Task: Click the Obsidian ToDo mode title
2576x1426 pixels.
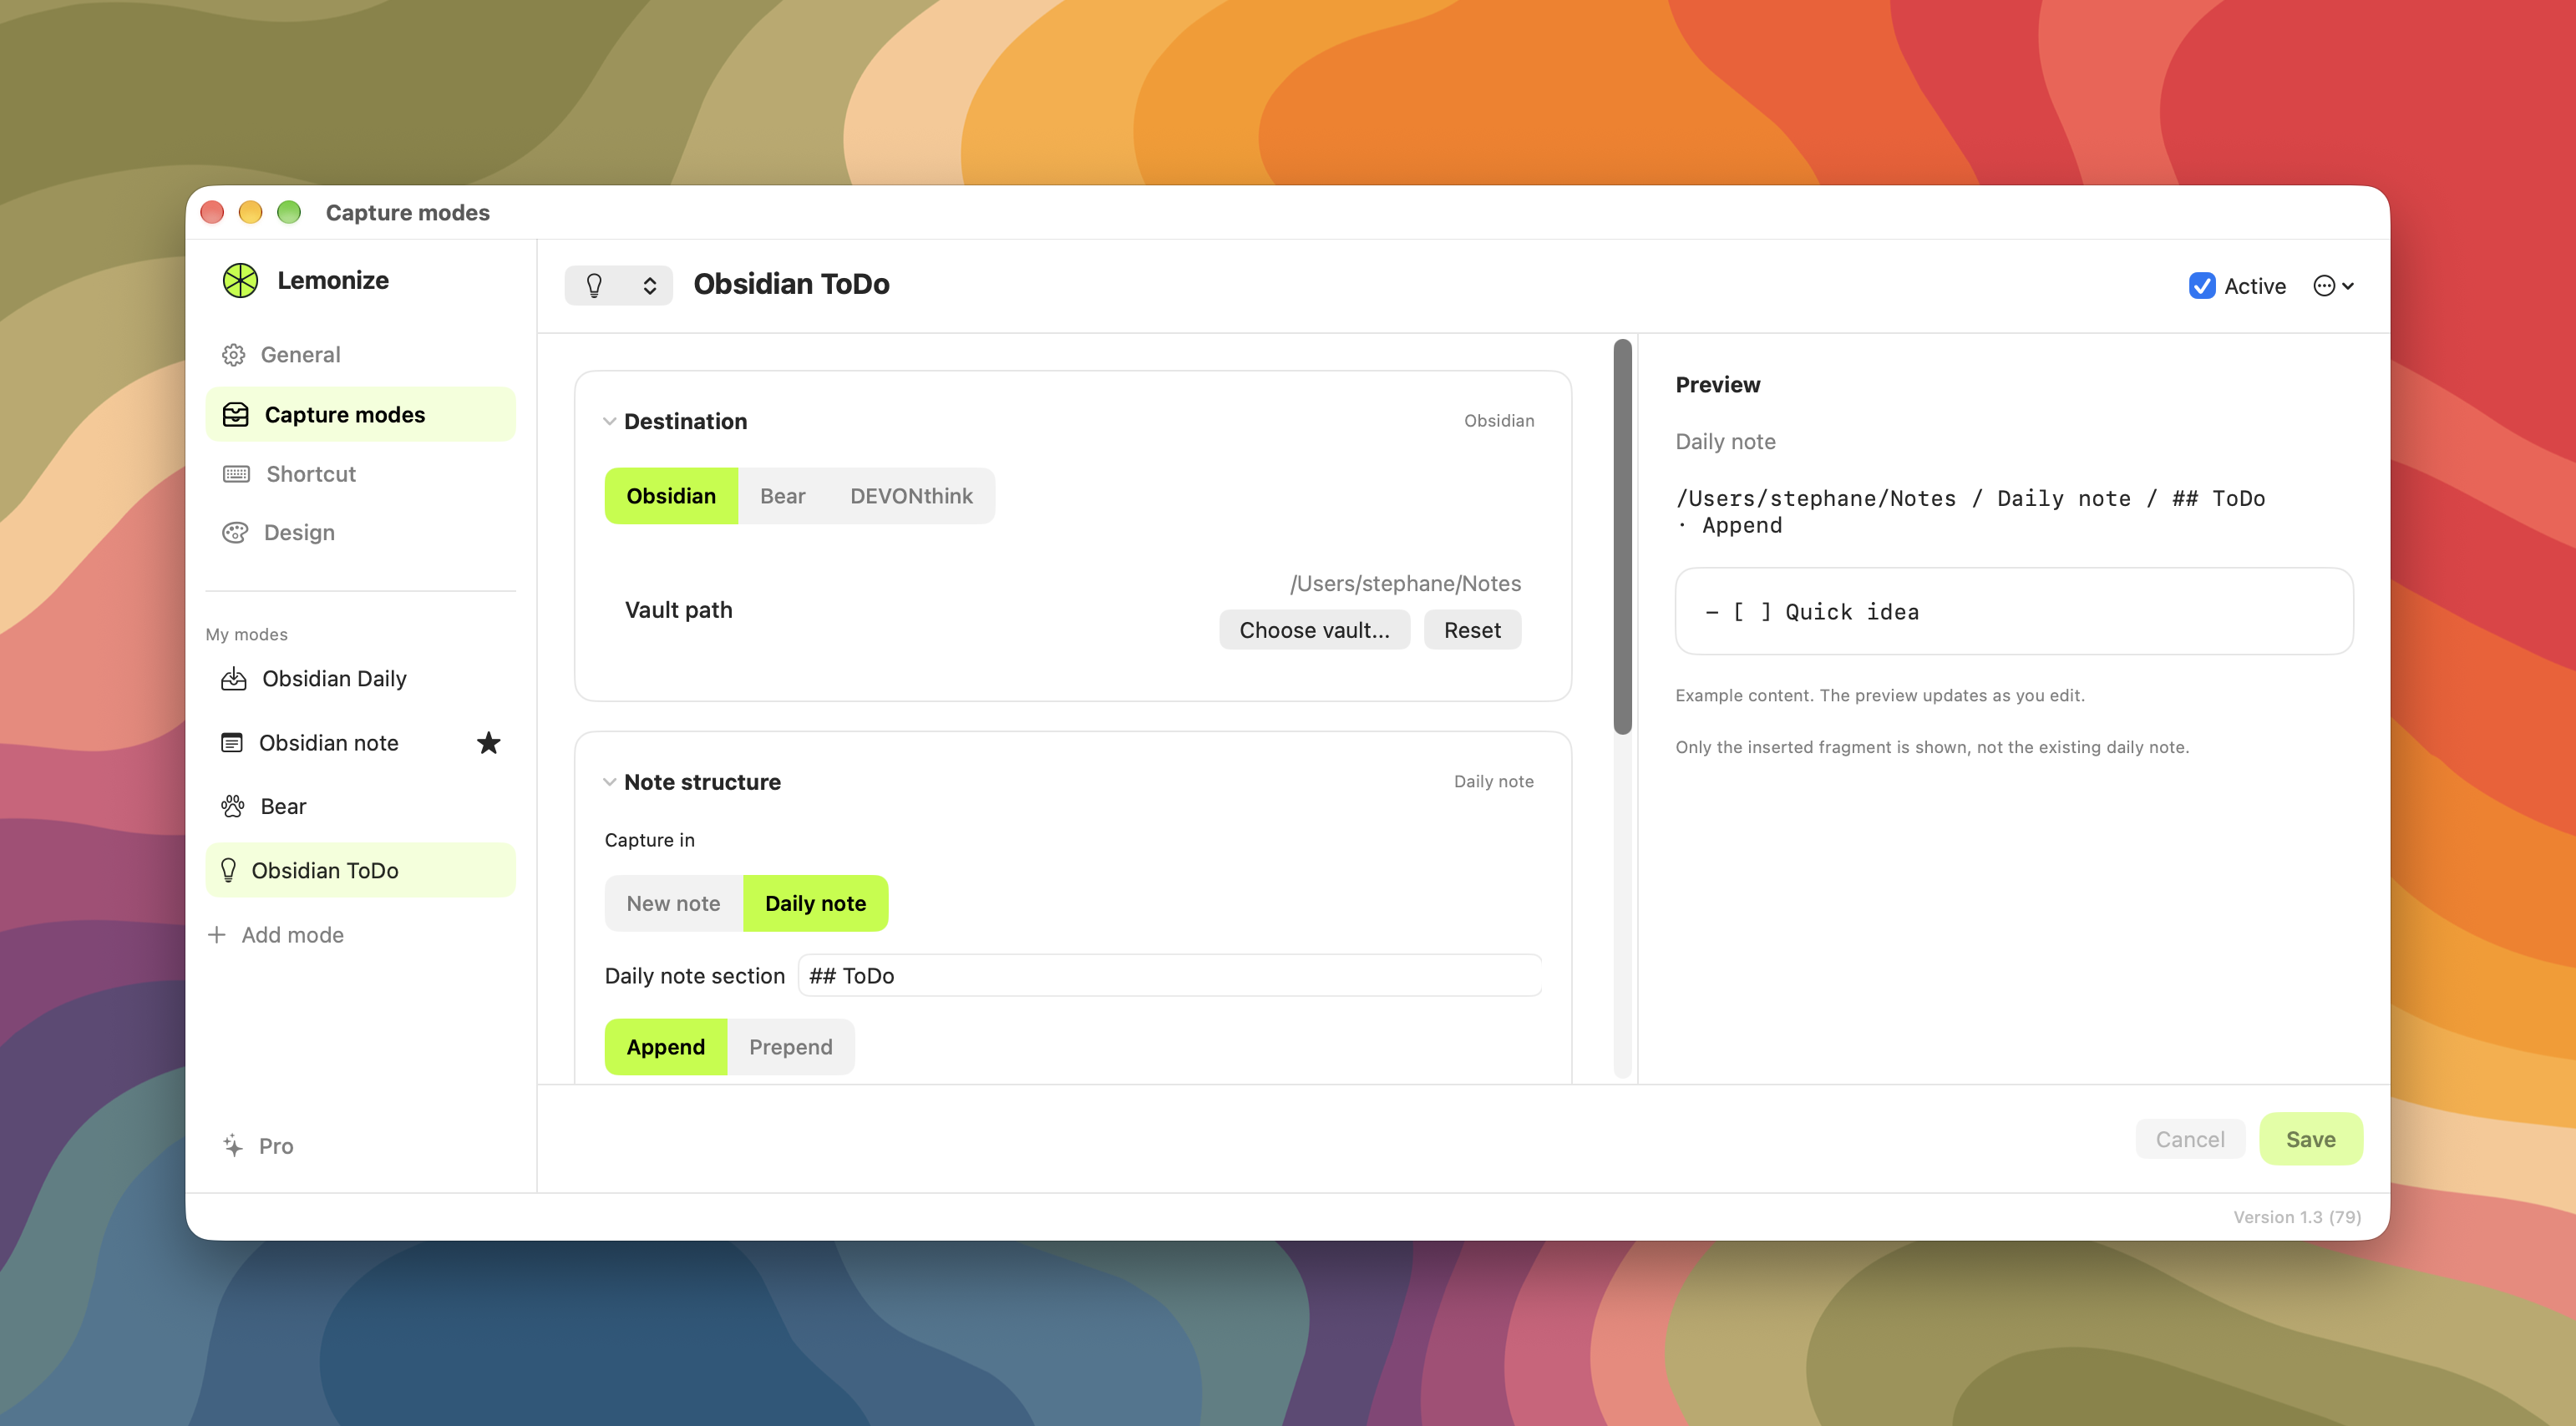Action: pyautogui.click(x=791, y=285)
